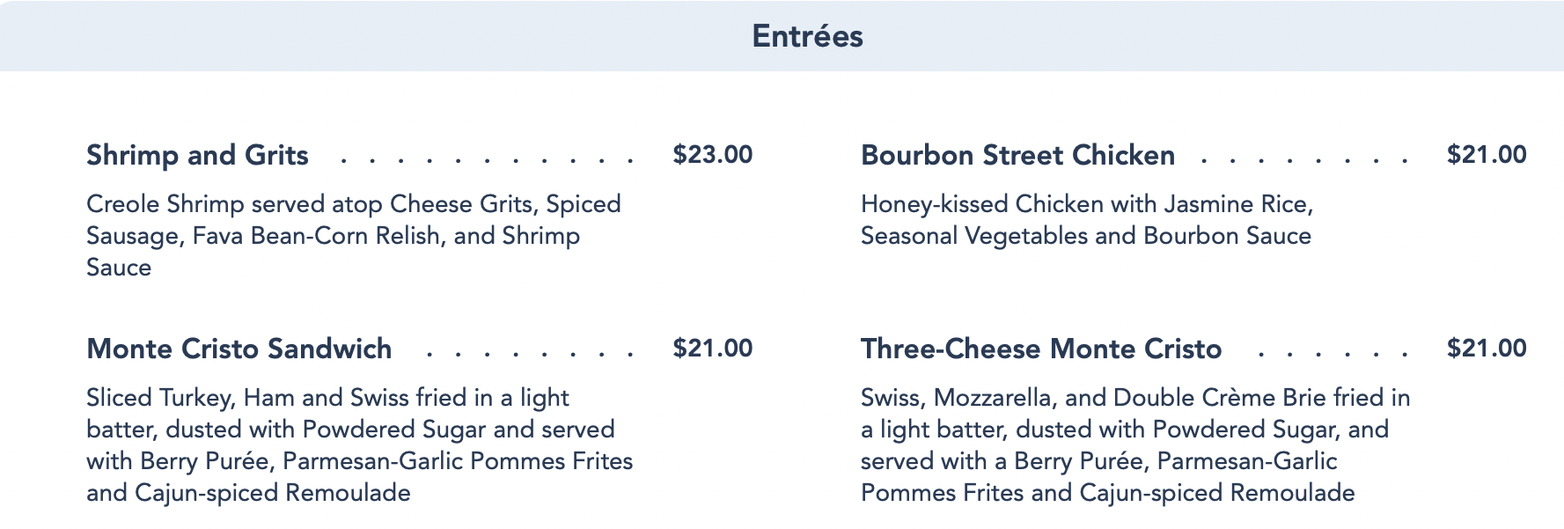Click the Entrées section header
Image resolution: width=1564 pixels, height=529 pixels.
coord(807,36)
